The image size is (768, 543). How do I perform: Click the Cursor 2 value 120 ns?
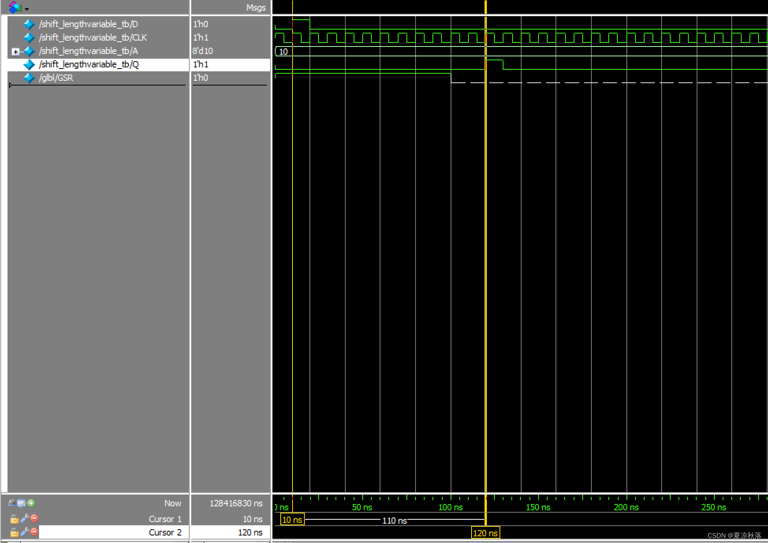[x=250, y=532]
